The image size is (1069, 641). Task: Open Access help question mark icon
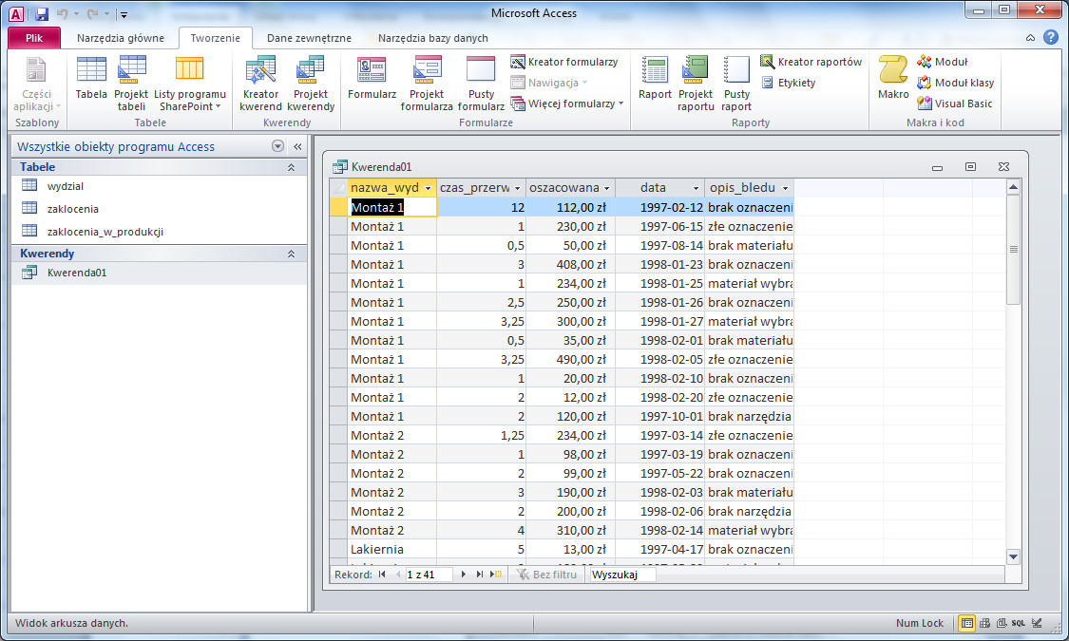pos(1051,37)
